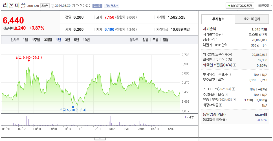This screenshot has height=141, width=273.
Task: Click the MY STOCK 추가 button
Action: tap(240, 6)
